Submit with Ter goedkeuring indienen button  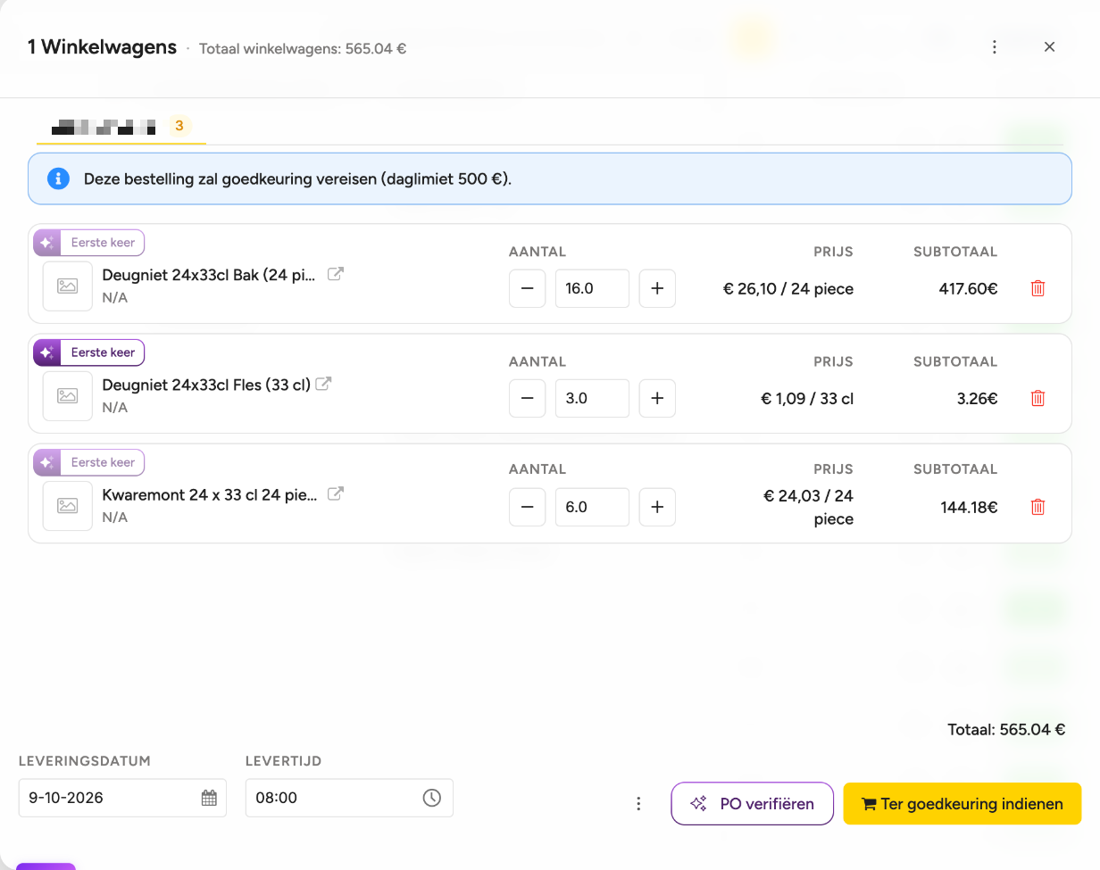pos(962,804)
